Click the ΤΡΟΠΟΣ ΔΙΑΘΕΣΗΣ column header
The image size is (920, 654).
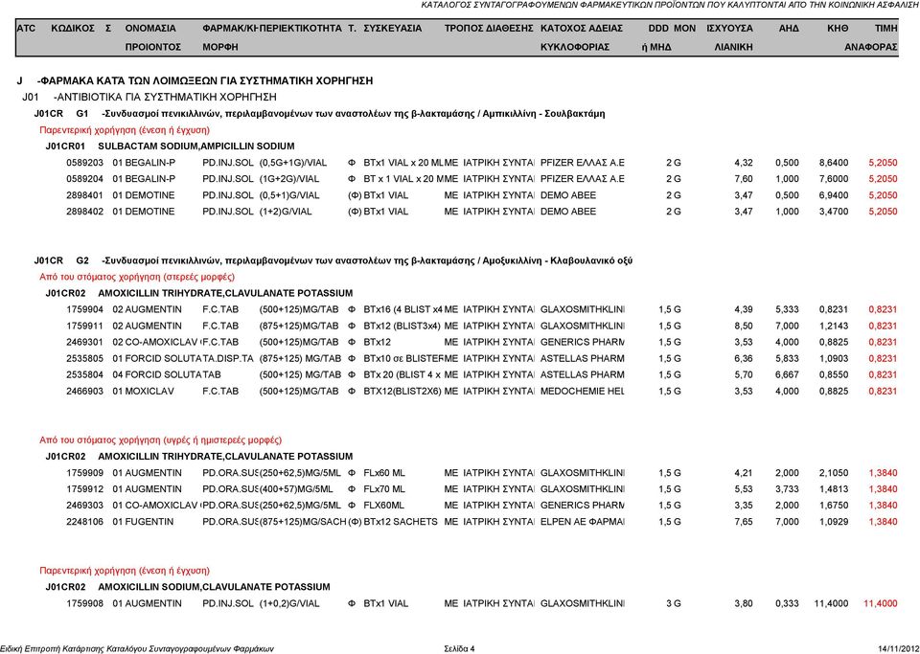pos(489,28)
